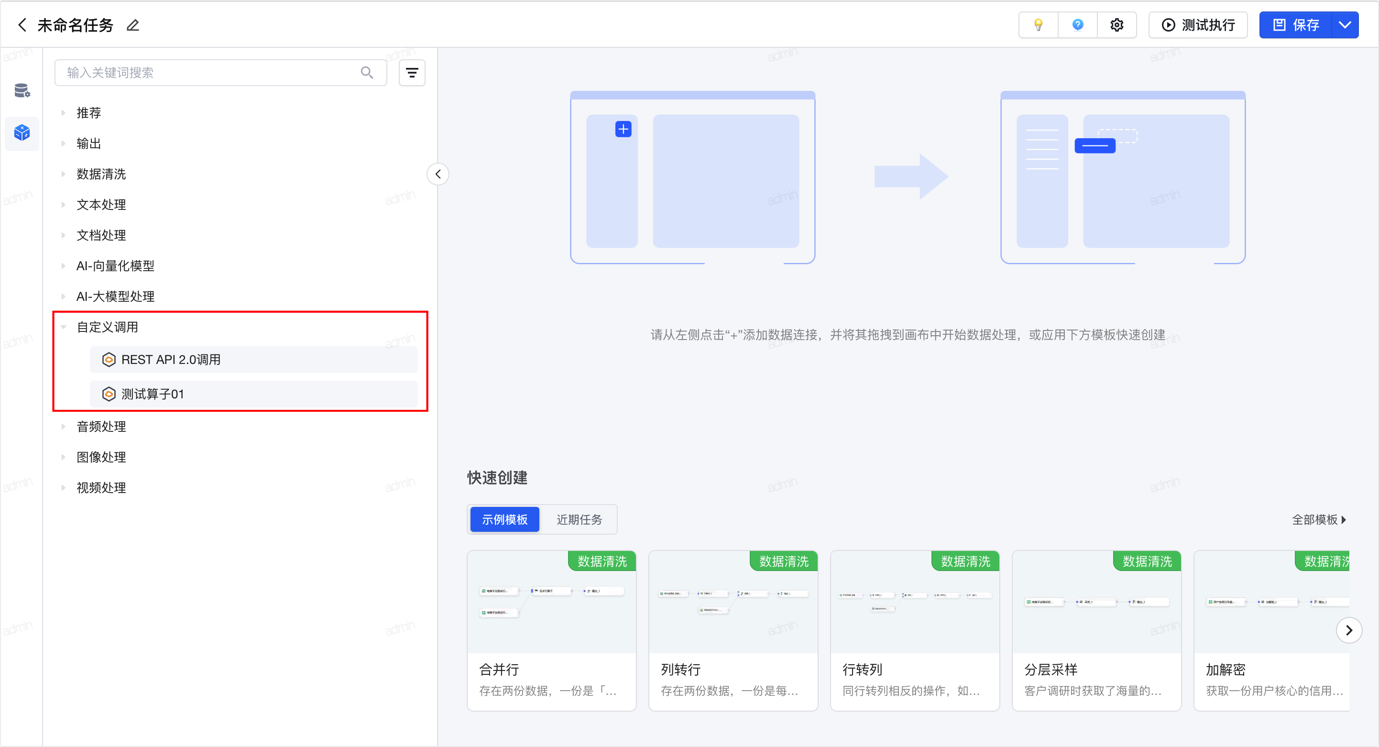Image resolution: width=1379 pixels, height=747 pixels.
Task: Collapse the left panel with chevron button
Action: pyautogui.click(x=438, y=174)
